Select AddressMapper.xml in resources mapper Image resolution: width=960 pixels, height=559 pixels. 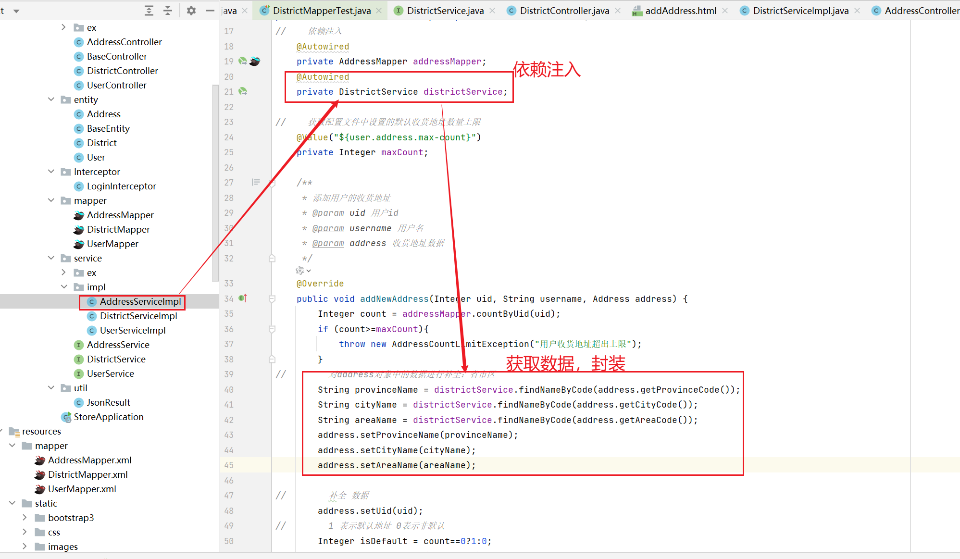pyautogui.click(x=89, y=460)
